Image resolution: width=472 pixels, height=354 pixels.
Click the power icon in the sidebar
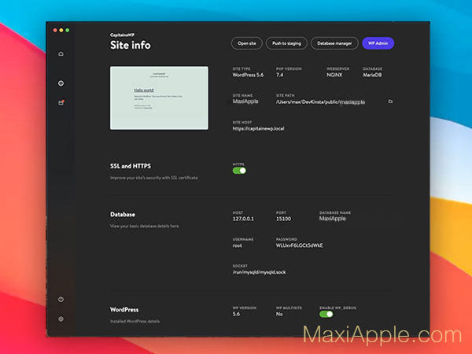(x=61, y=299)
